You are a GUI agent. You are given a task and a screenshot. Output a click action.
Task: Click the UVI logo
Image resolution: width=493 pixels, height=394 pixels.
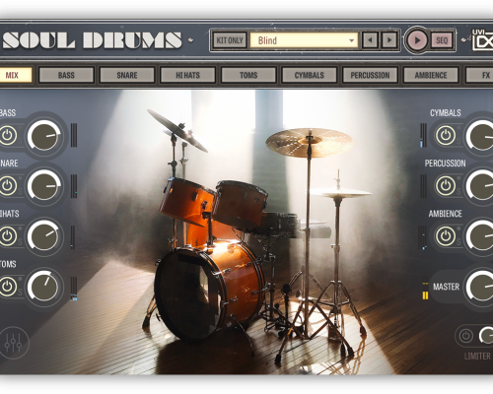pyautogui.click(x=482, y=40)
